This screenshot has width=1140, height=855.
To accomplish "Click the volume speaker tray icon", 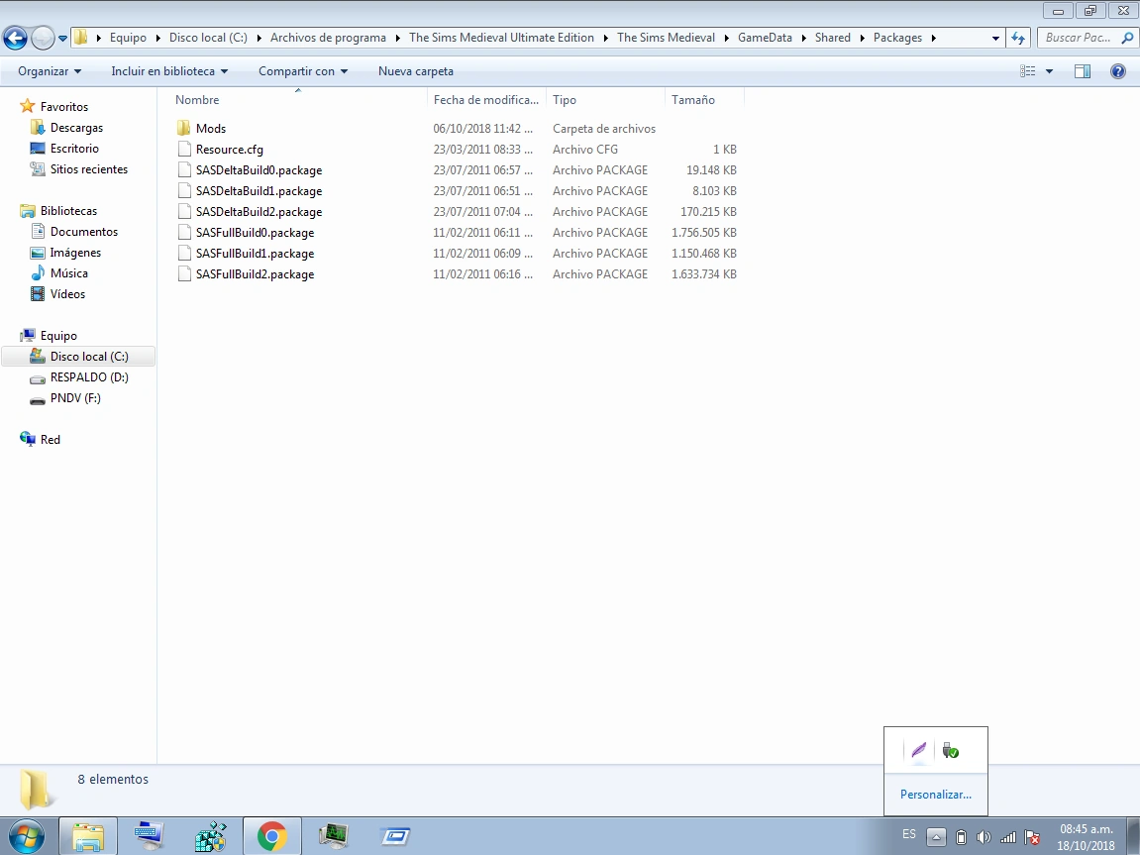I will 984,837.
